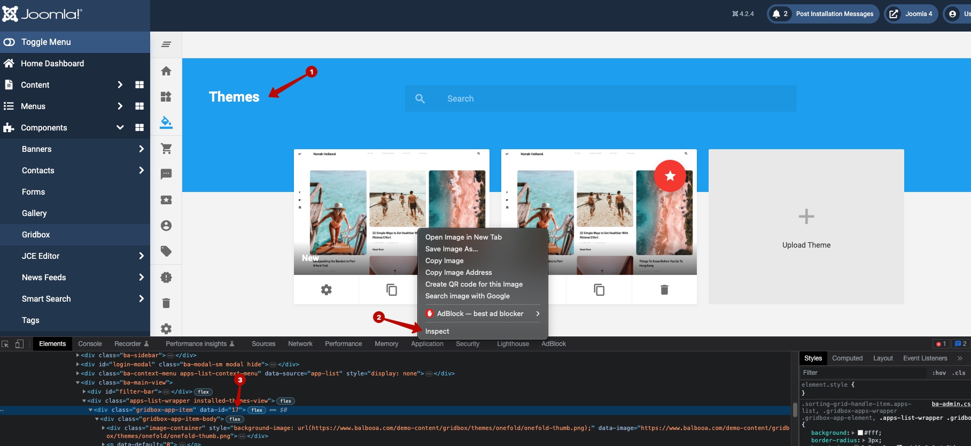Open Gridbox apps blocks icon
Image resolution: width=971 pixels, height=446 pixels.
(166, 96)
